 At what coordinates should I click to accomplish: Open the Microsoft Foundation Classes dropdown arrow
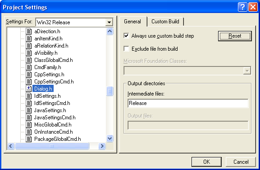247,71
